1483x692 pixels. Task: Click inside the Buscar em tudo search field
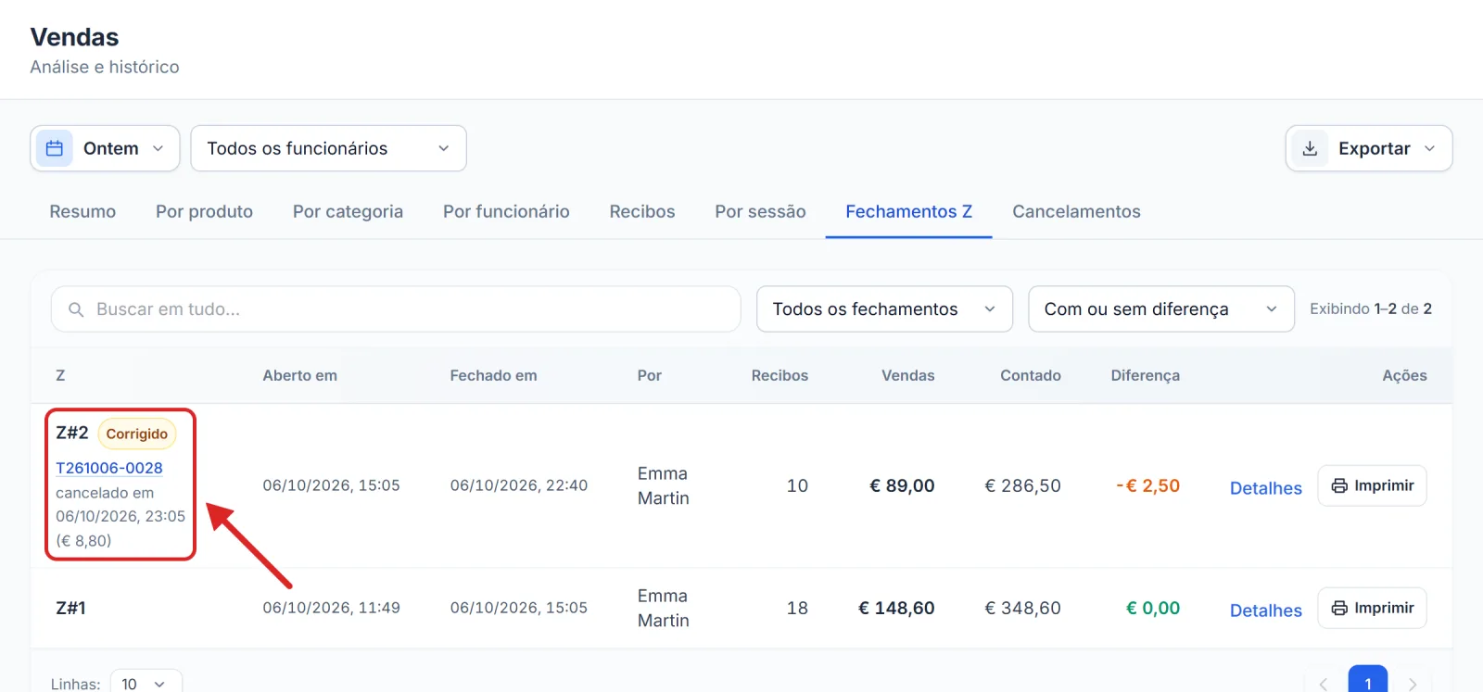pyautogui.click(x=396, y=309)
